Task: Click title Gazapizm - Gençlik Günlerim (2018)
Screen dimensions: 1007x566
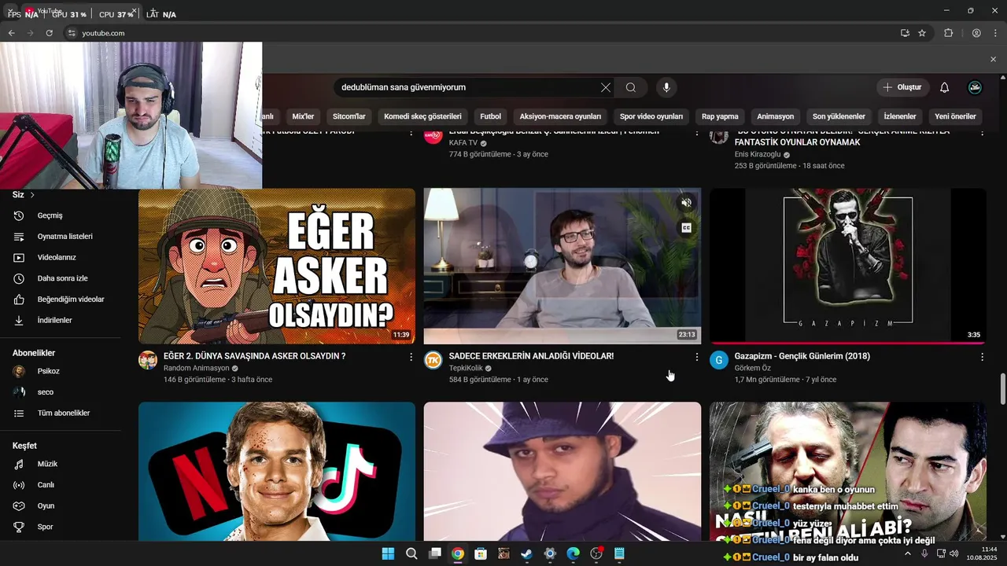Action: 802,356
